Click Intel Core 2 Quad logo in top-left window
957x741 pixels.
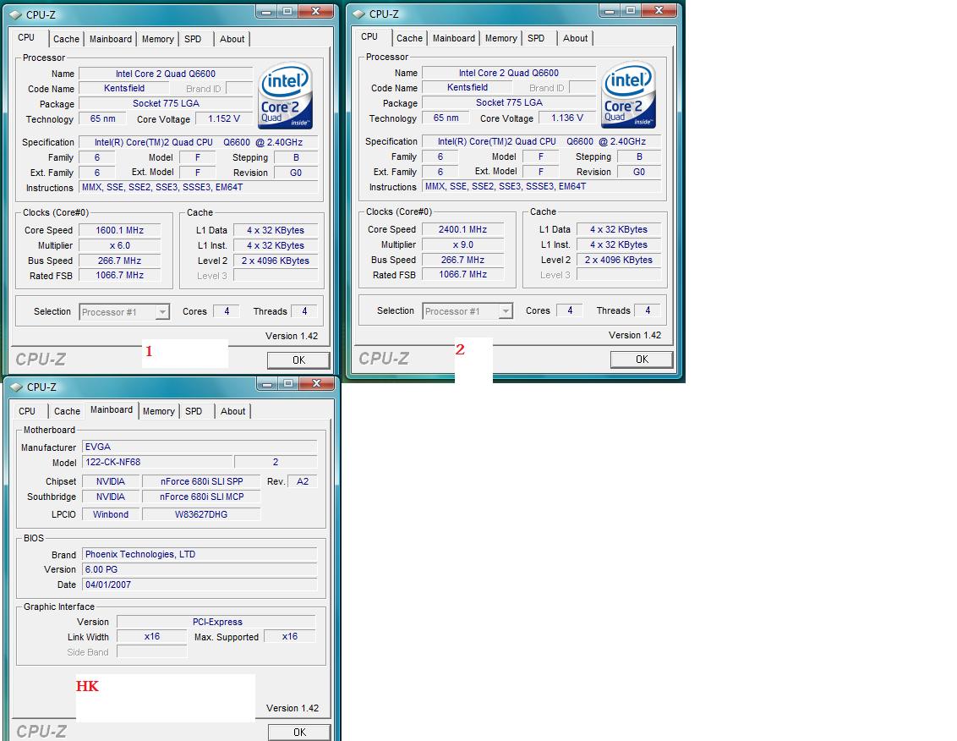click(x=285, y=96)
